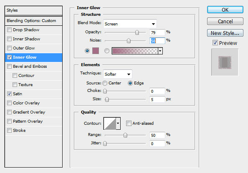Click the mauve glow color swatch
Viewport: 248px width, 173px height.
96,51
